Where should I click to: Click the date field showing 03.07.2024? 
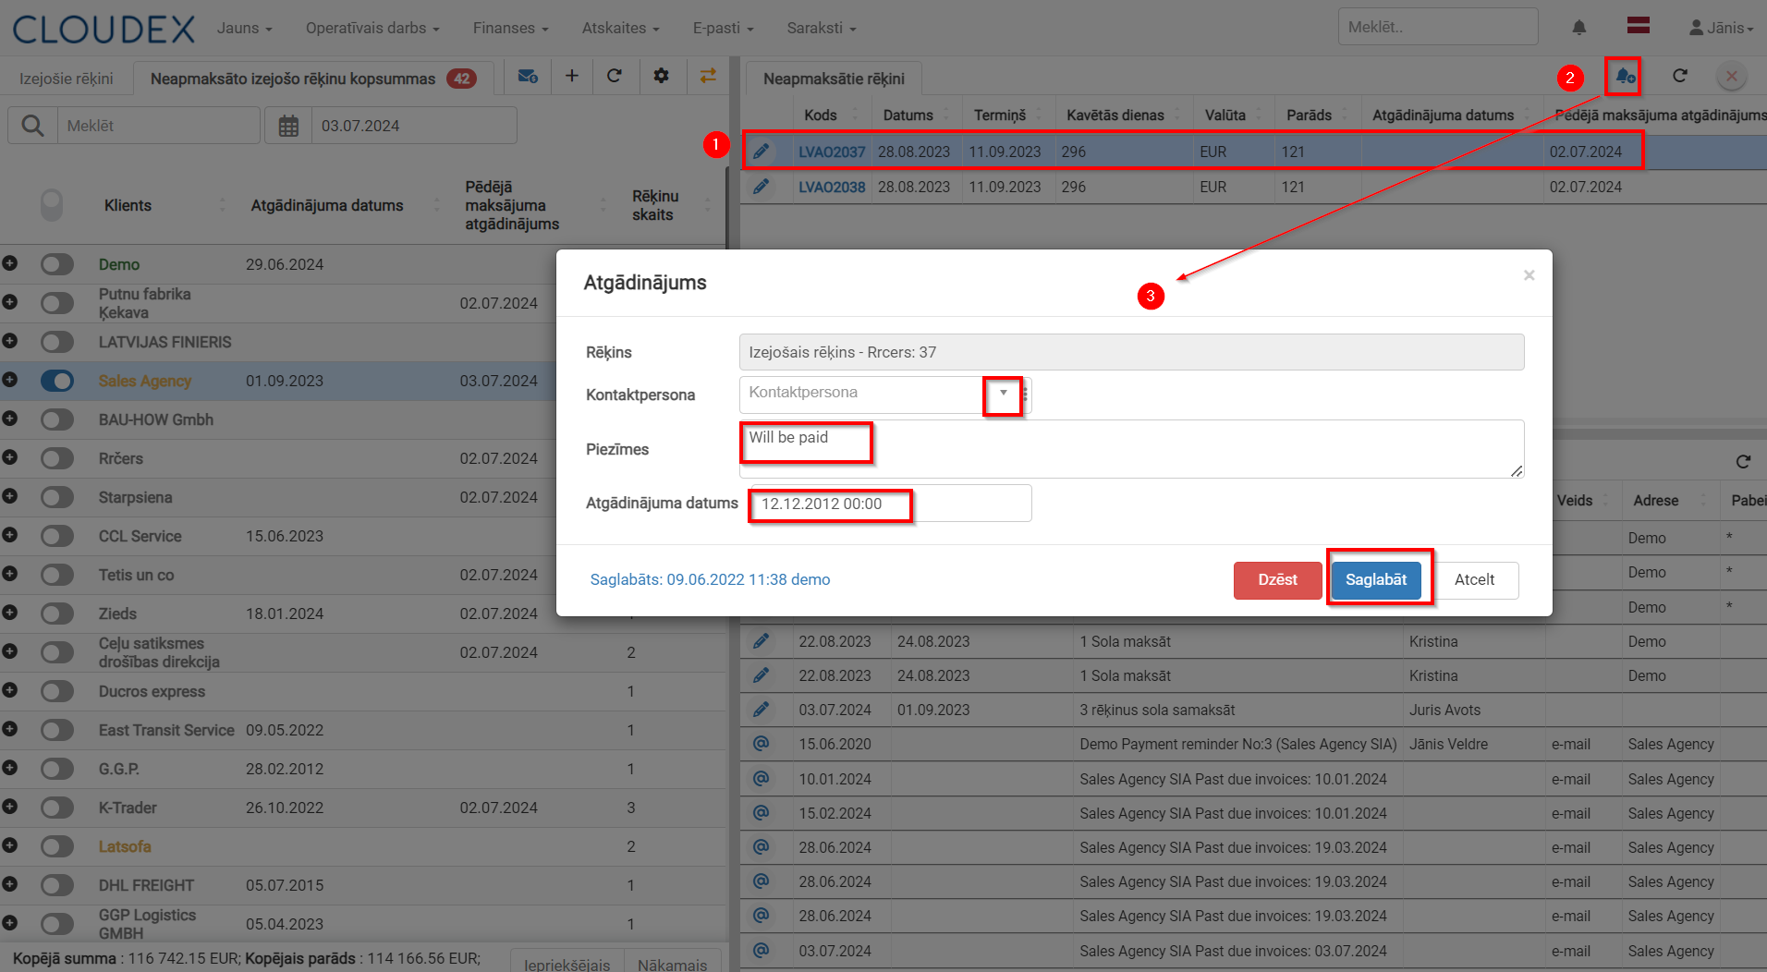pyautogui.click(x=414, y=126)
